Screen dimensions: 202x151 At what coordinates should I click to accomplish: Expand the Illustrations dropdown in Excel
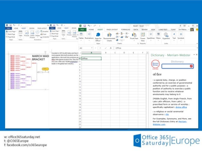(89, 40)
